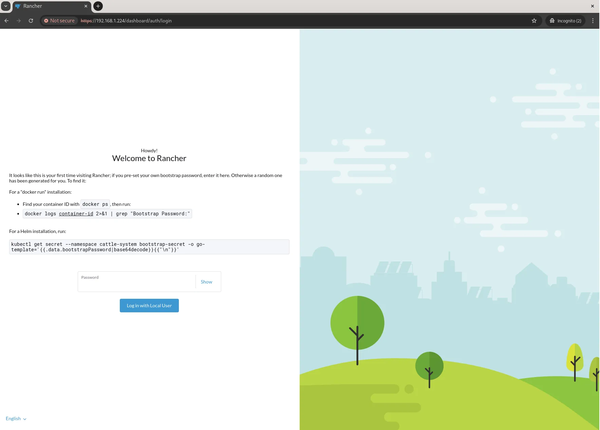Click 'For a "docker run" installation:' text

tap(40, 192)
